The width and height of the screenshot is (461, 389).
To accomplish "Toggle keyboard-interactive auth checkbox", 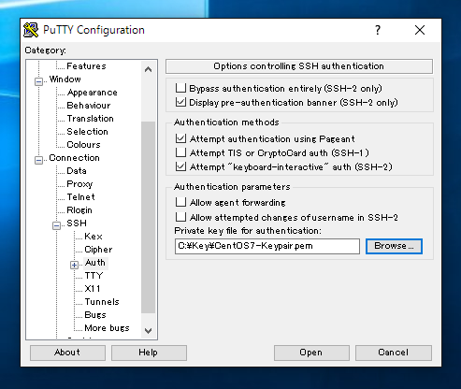I will point(180,166).
